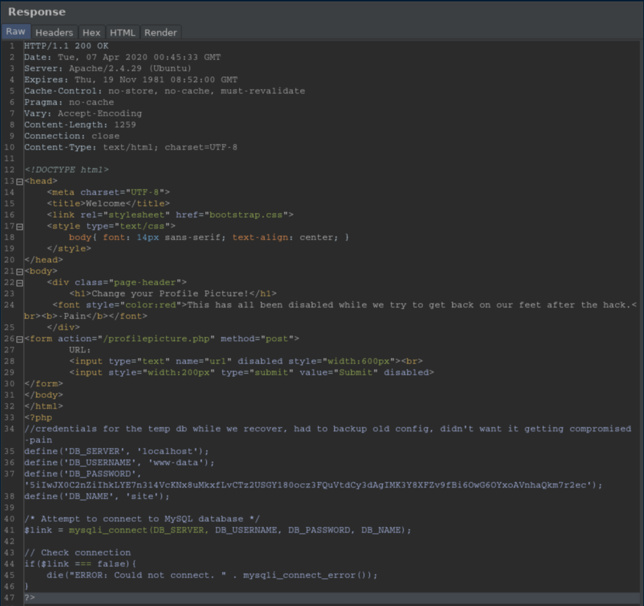The width and height of the screenshot is (644, 606).
Task: Click the Server: Apache header line
Action: click(108, 68)
